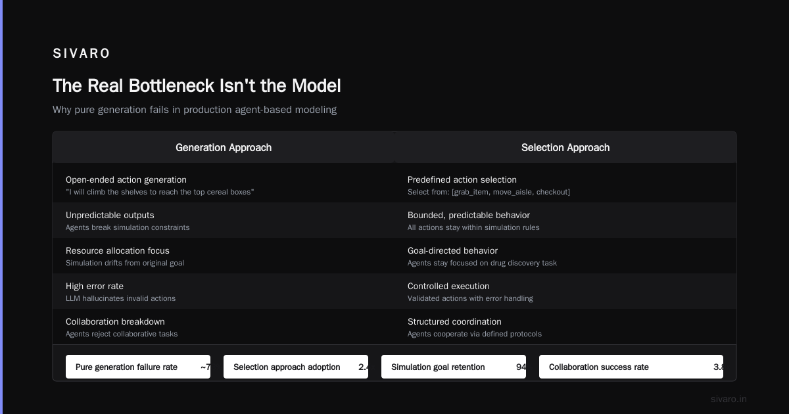Viewport: 789px width, 414px height.
Task: Click the Unpredictable outputs row title
Action: 110,216
